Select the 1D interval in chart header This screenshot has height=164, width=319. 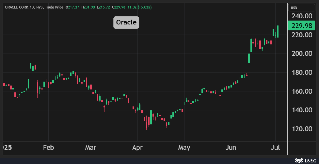coord(31,7)
